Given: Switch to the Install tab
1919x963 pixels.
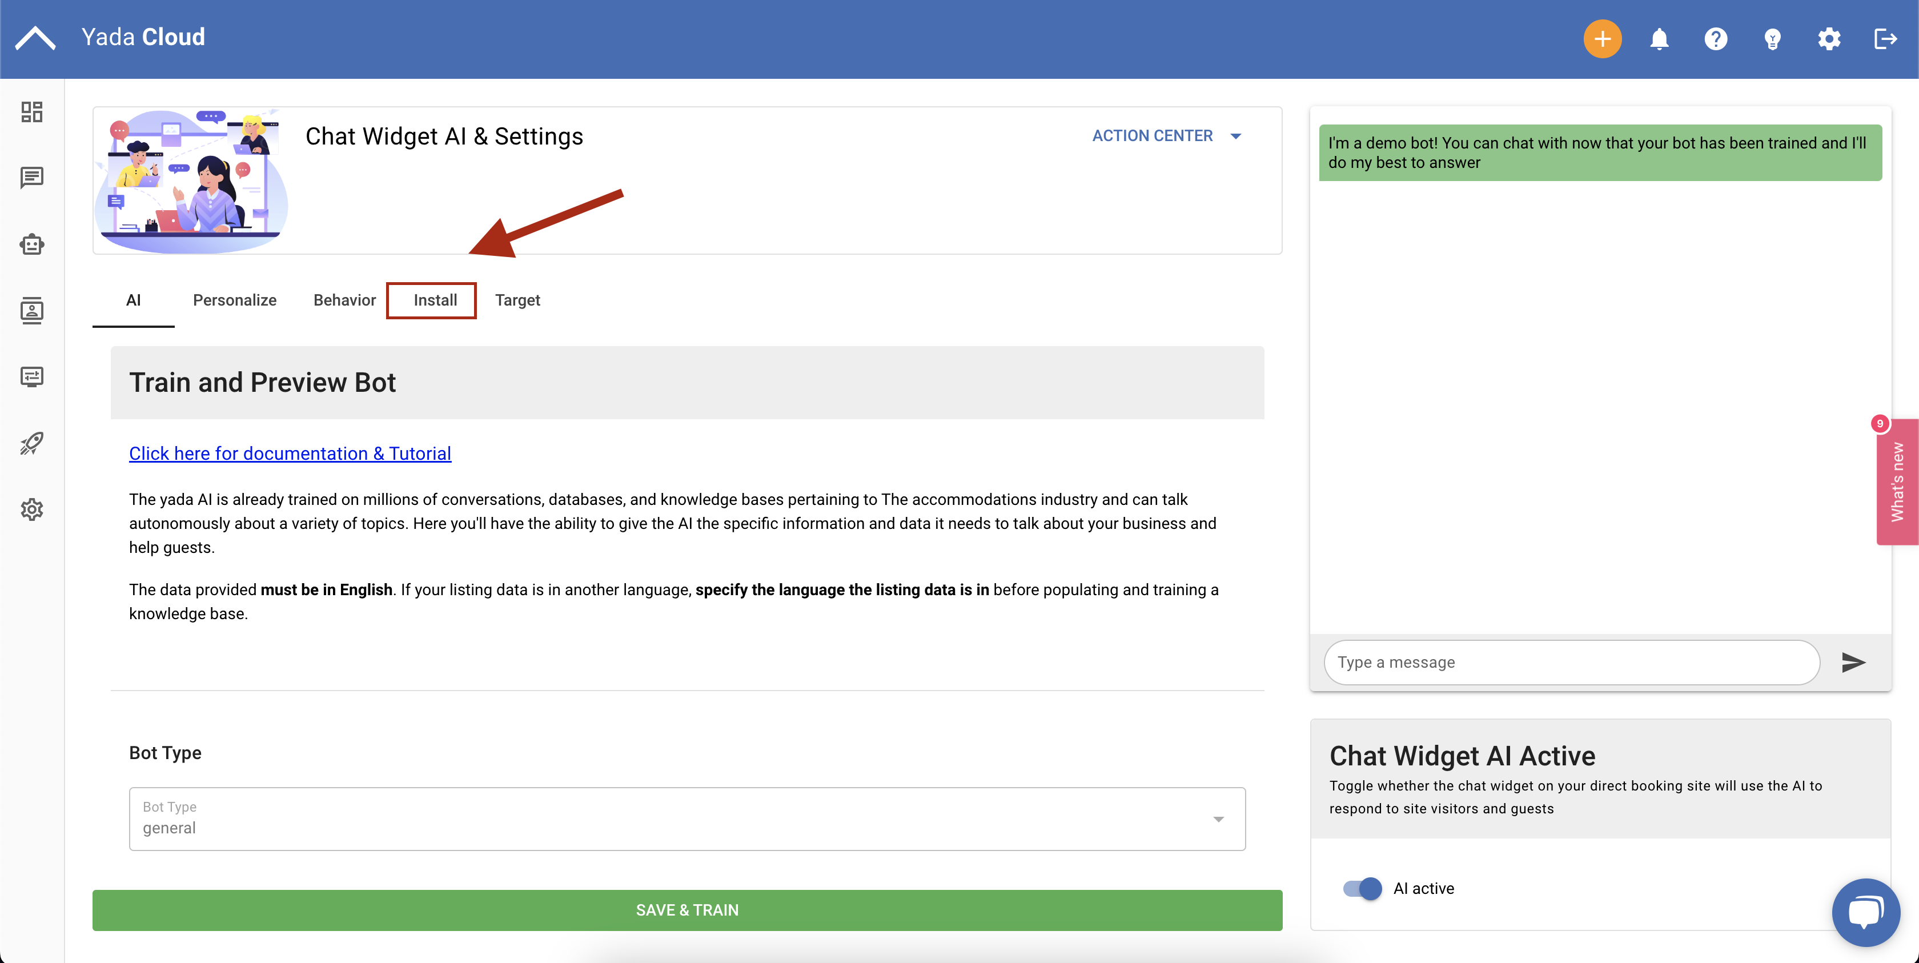Looking at the screenshot, I should click(434, 300).
